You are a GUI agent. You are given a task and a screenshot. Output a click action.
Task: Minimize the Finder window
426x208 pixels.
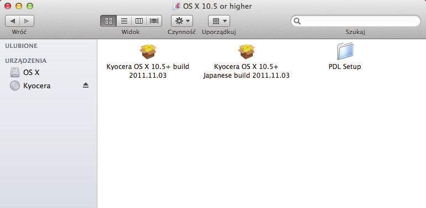click(19, 6)
